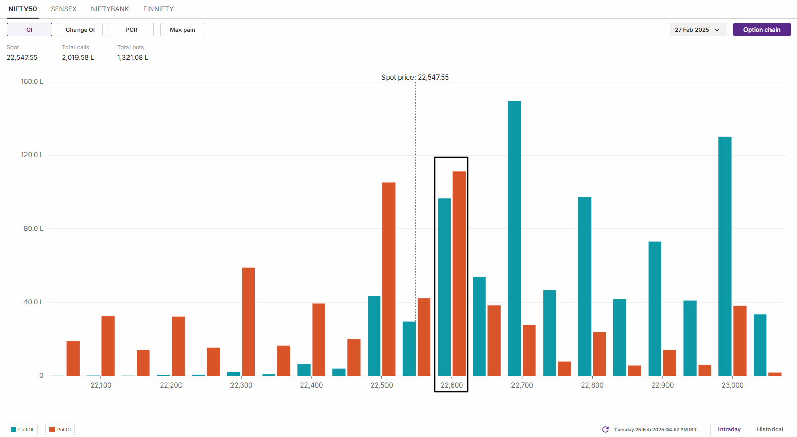Click the Spot value 22,547.55
This screenshot has height=437, width=797.
(x=22, y=57)
